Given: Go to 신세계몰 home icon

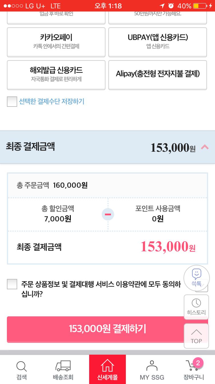Looking at the screenshot, I should tap(107, 366).
